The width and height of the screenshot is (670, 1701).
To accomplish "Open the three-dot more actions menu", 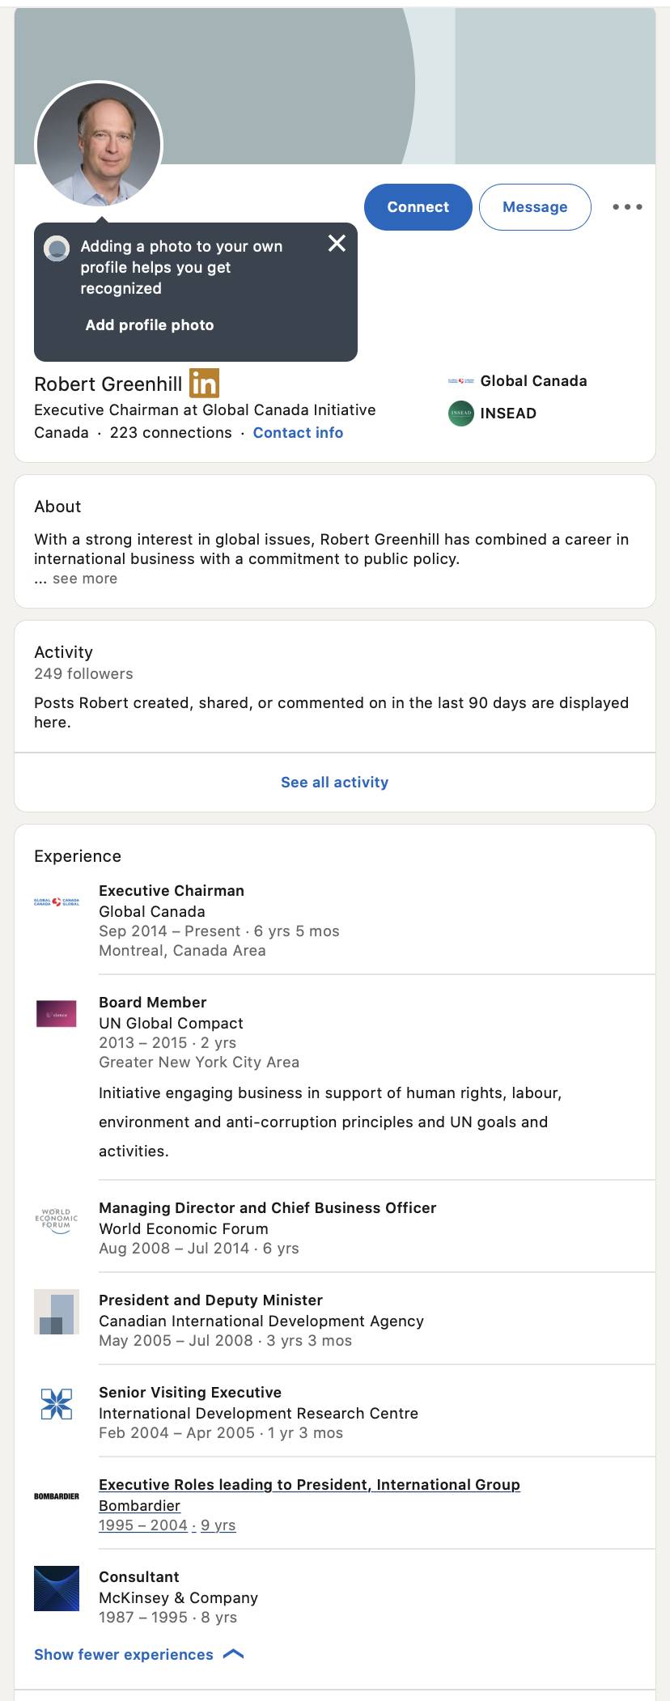I will point(627,207).
